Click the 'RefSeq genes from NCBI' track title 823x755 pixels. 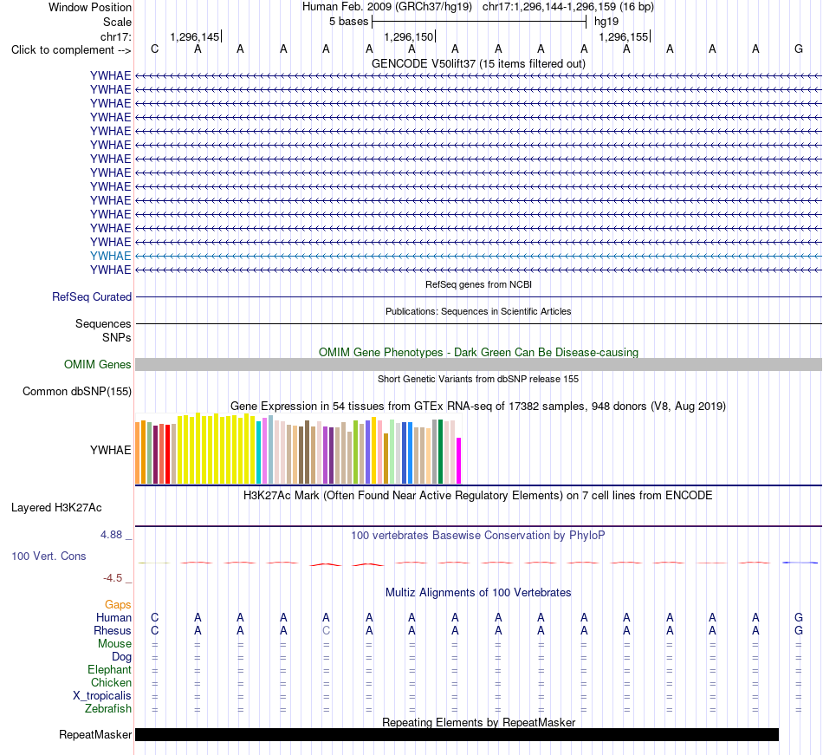(478, 284)
